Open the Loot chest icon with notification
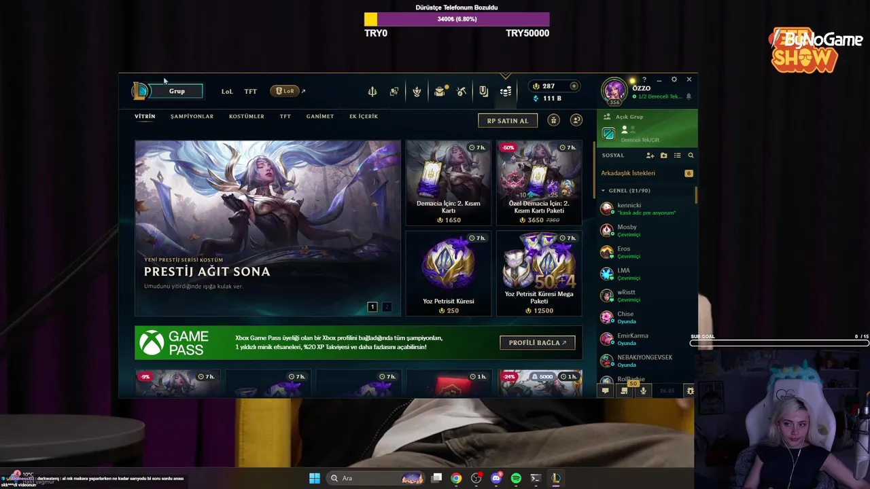 pos(440,91)
